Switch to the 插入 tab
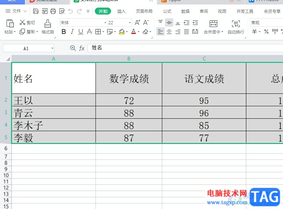 pos(121,11)
